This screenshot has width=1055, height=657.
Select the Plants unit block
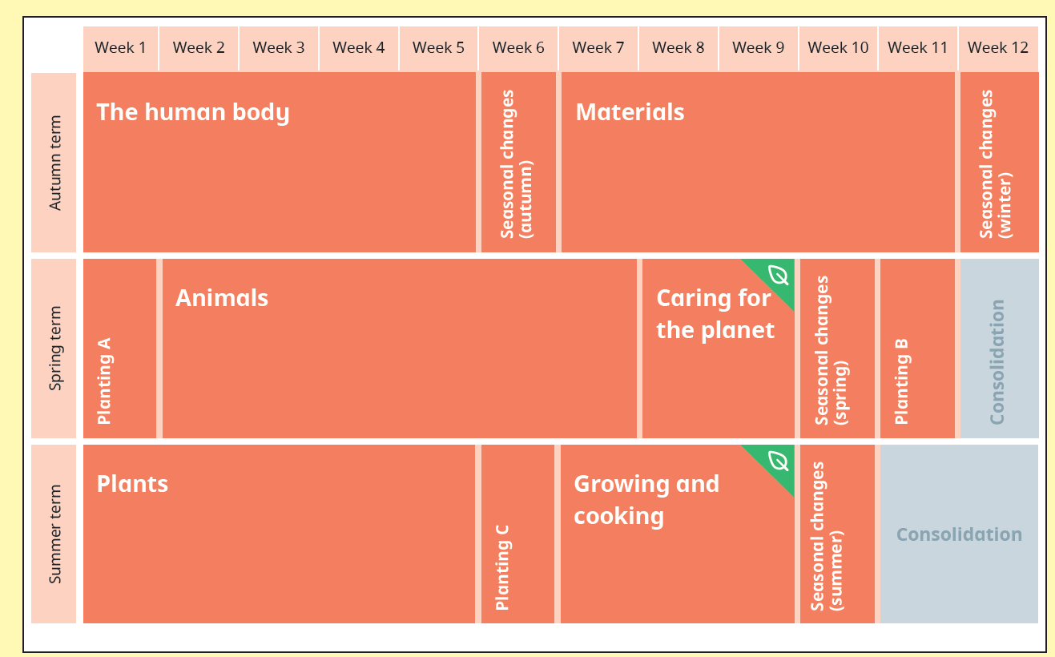tap(280, 534)
